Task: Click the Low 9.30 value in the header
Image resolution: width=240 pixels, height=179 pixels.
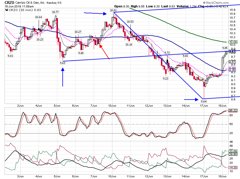Action: pyautogui.click(x=153, y=6)
